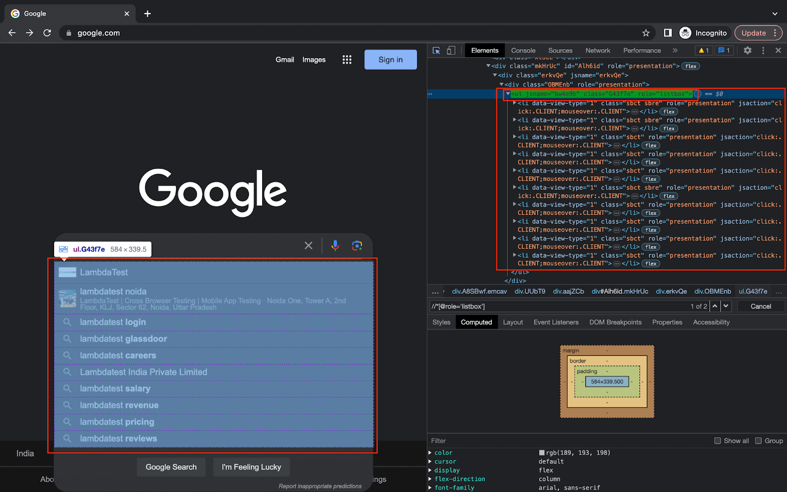
Task: Switch to the Performance tab
Action: (642, 51)
